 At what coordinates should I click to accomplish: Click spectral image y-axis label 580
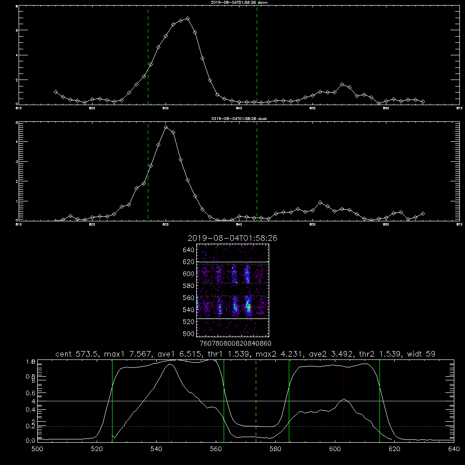coord(189,286)
